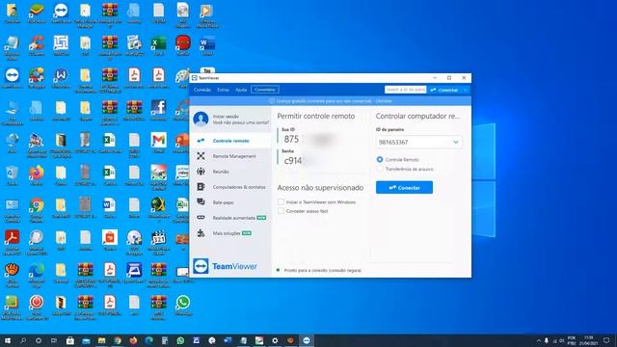
Task: Enable Conceder acesso fácil checkbox
Action: point(281,211)
